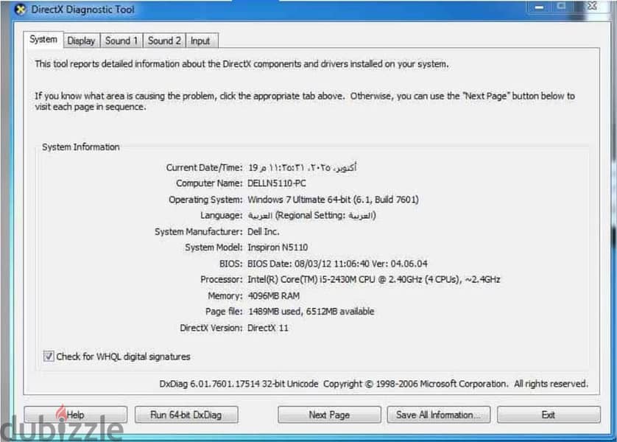Viewport: 617px width, 442px height.
Task: Click the Current Date/Time value
Action: 302,168
